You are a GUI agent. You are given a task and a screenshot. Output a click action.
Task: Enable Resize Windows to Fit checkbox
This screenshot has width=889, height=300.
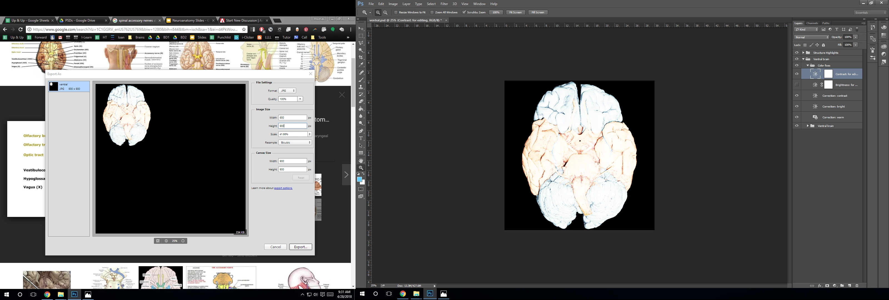pyautogui.click(x=396, y=12)
